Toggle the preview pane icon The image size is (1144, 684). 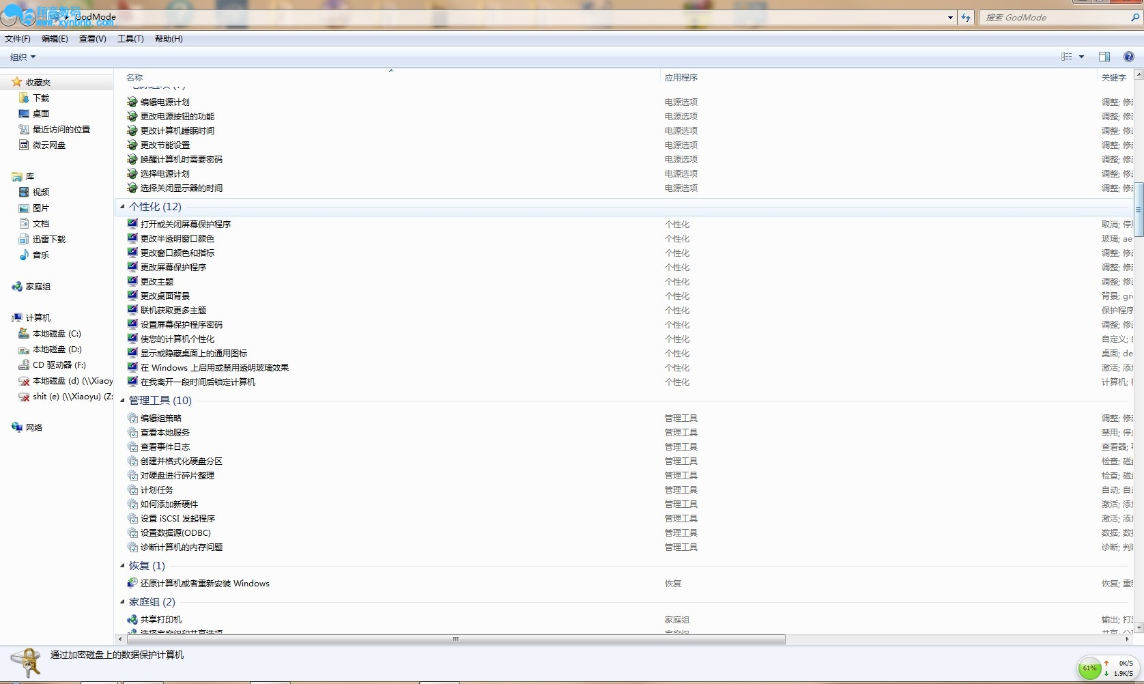tap(1104, 57)
